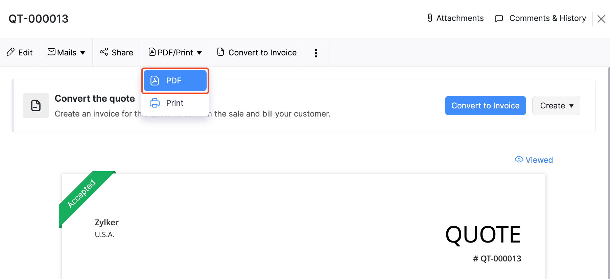Open Comments & History
The height and width of the screenshot is (279, 610).
tap(541, 18)
